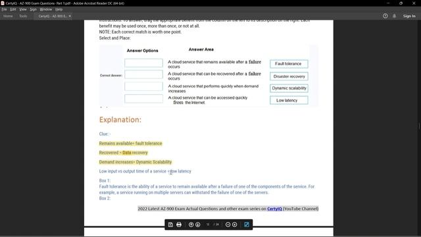
Task: Click the 'Box 1:' label
Action: pos(105,180)
